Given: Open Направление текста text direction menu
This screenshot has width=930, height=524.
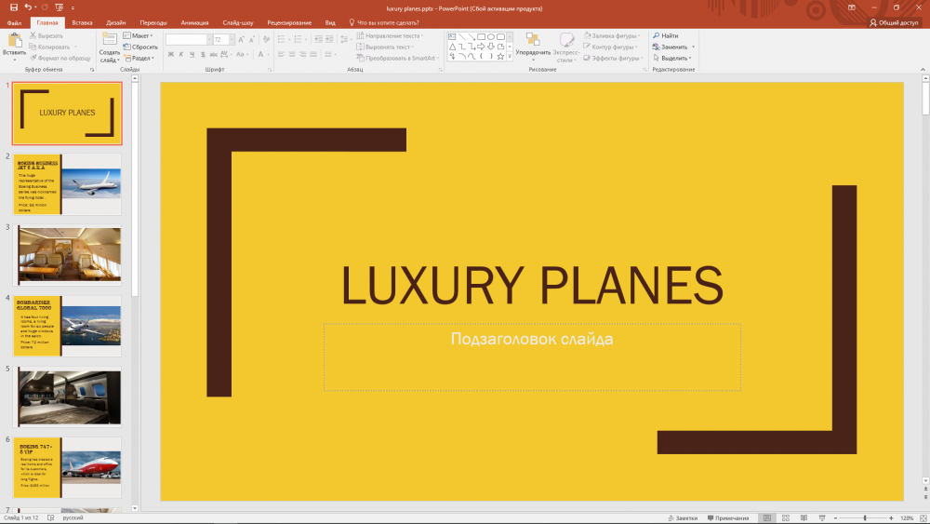Looking at the screenshot, I should [391, 35].
